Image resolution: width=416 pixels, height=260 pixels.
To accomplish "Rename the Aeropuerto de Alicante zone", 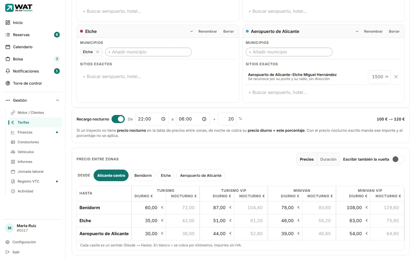I will pyautogui.click(x=373, y=31).
